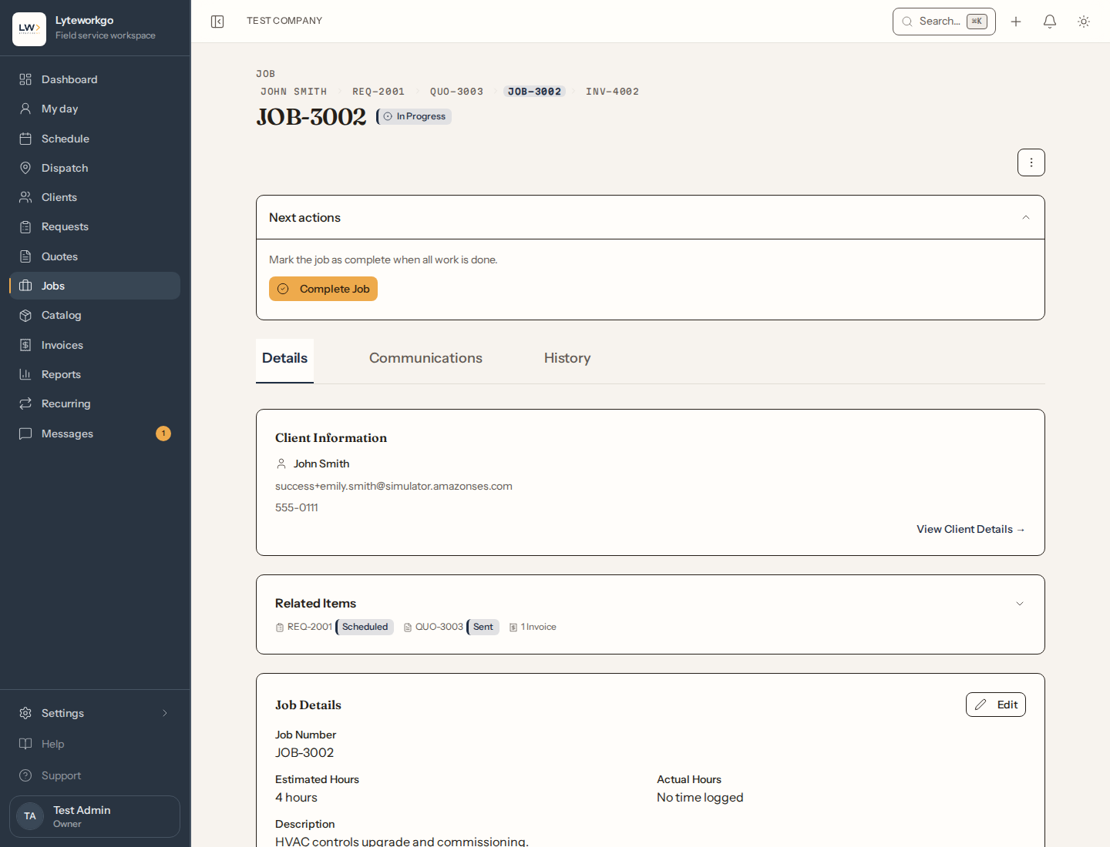The width and height of the screenshot is (1110, 847).
Task: Navigate to Dispatch
Action: point(95,168)
